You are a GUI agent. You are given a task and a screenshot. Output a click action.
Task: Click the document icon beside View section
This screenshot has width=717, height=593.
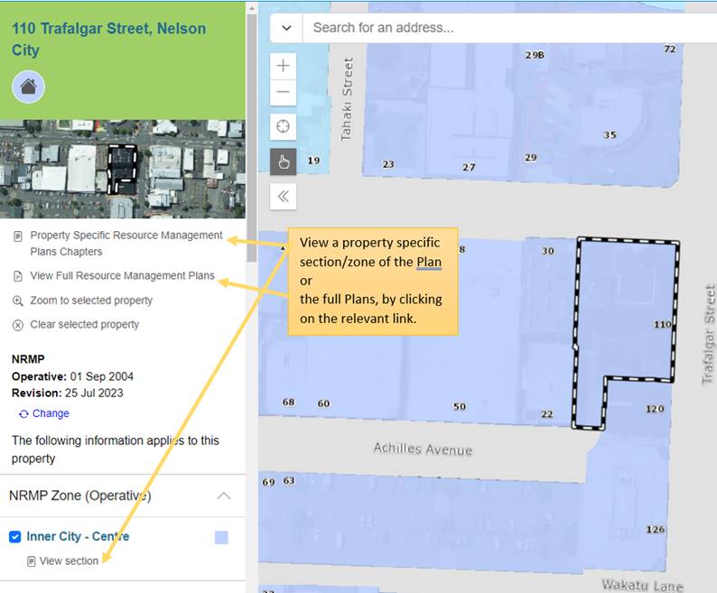pos(31,561)
